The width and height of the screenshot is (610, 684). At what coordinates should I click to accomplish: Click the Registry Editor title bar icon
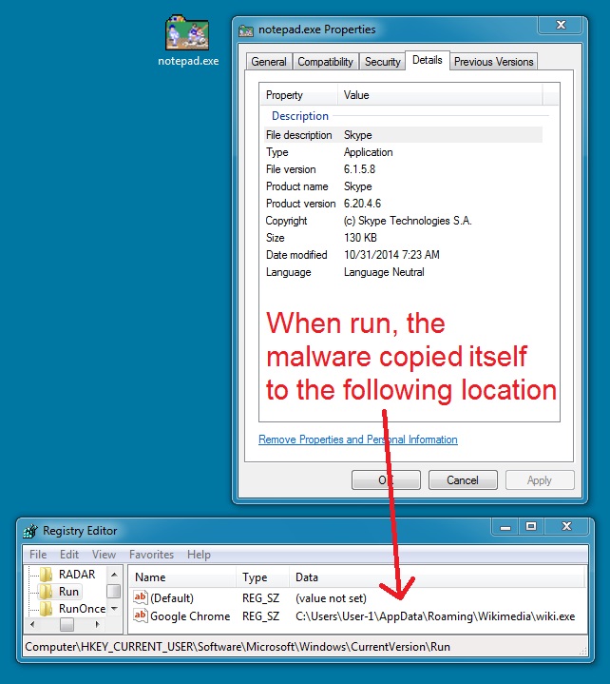pos(30,531)
